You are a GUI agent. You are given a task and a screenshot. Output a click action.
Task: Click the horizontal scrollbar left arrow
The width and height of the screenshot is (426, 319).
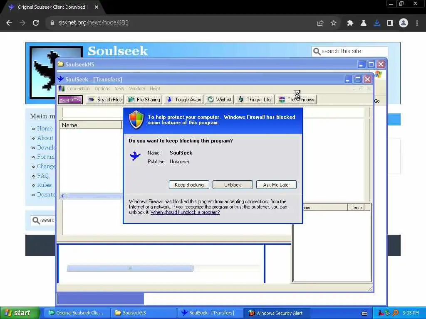[x=63, y=196]
